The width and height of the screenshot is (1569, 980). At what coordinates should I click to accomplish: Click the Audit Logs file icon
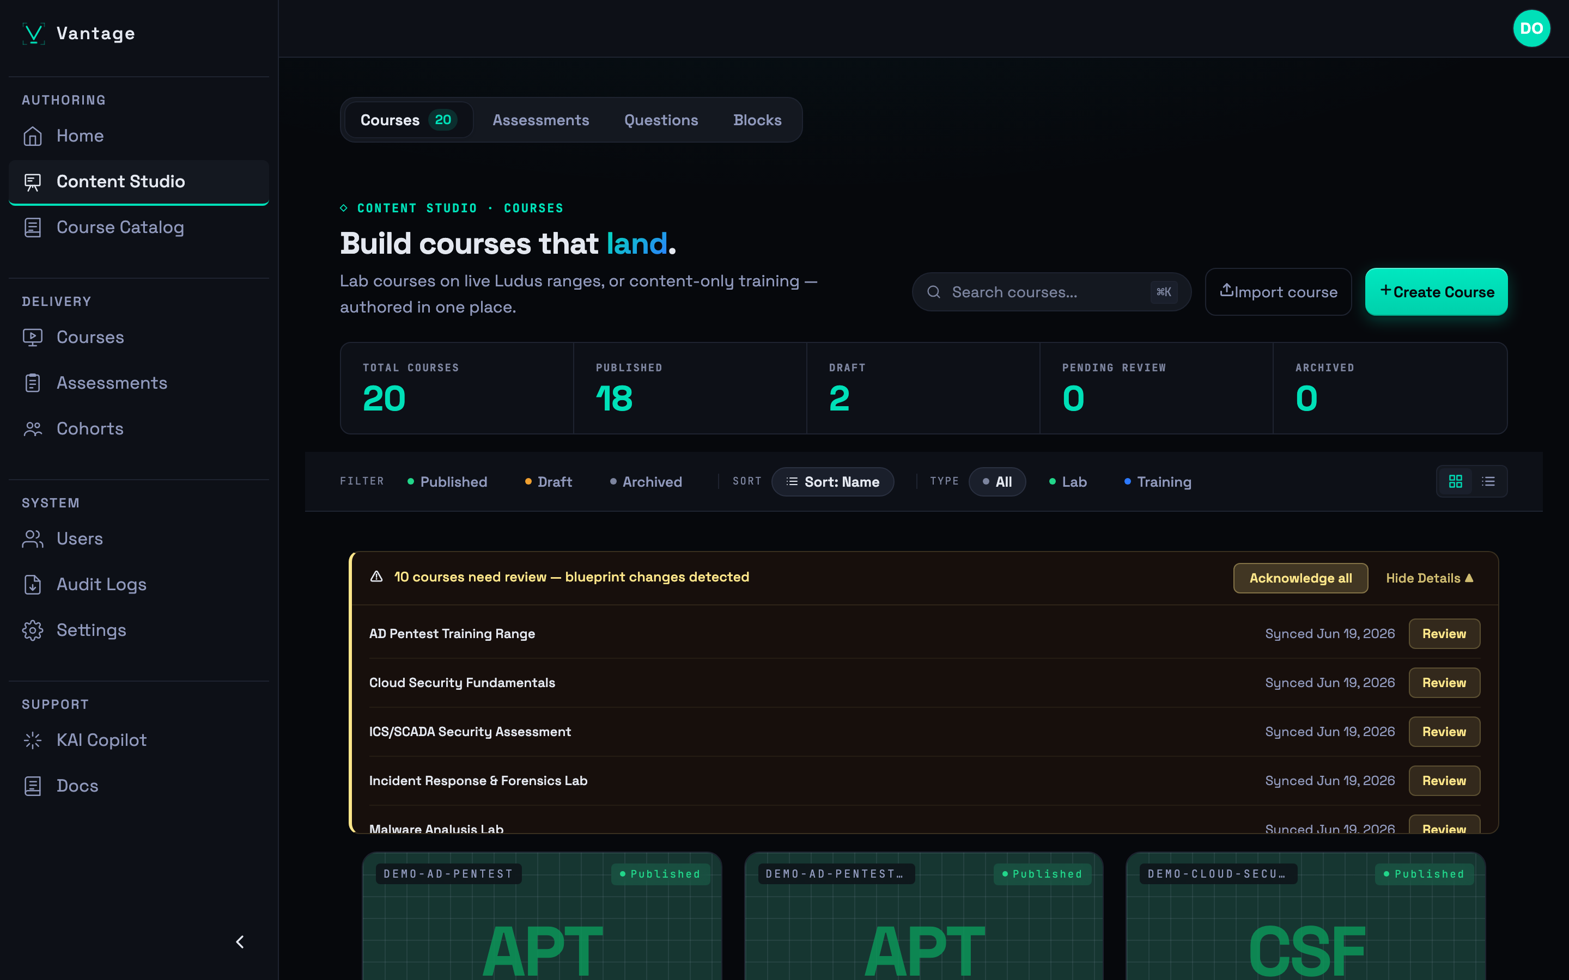[x=33, y=585]
